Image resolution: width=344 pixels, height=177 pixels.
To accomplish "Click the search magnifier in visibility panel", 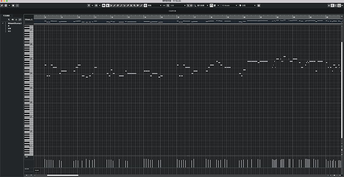I will click(x=20, y=19).
